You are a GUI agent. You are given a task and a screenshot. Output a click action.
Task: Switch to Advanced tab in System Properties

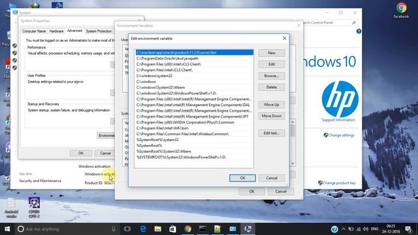pos(74,31)
